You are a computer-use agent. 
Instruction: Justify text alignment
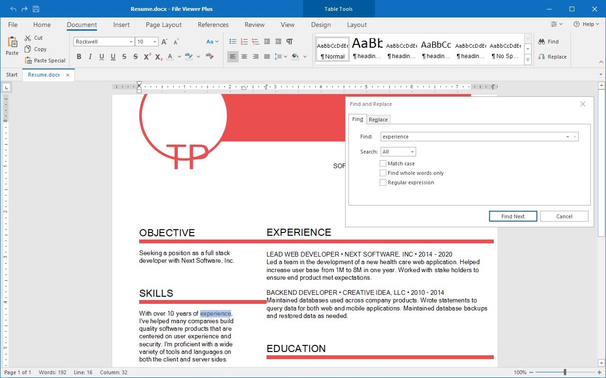[x=267, y=57]
